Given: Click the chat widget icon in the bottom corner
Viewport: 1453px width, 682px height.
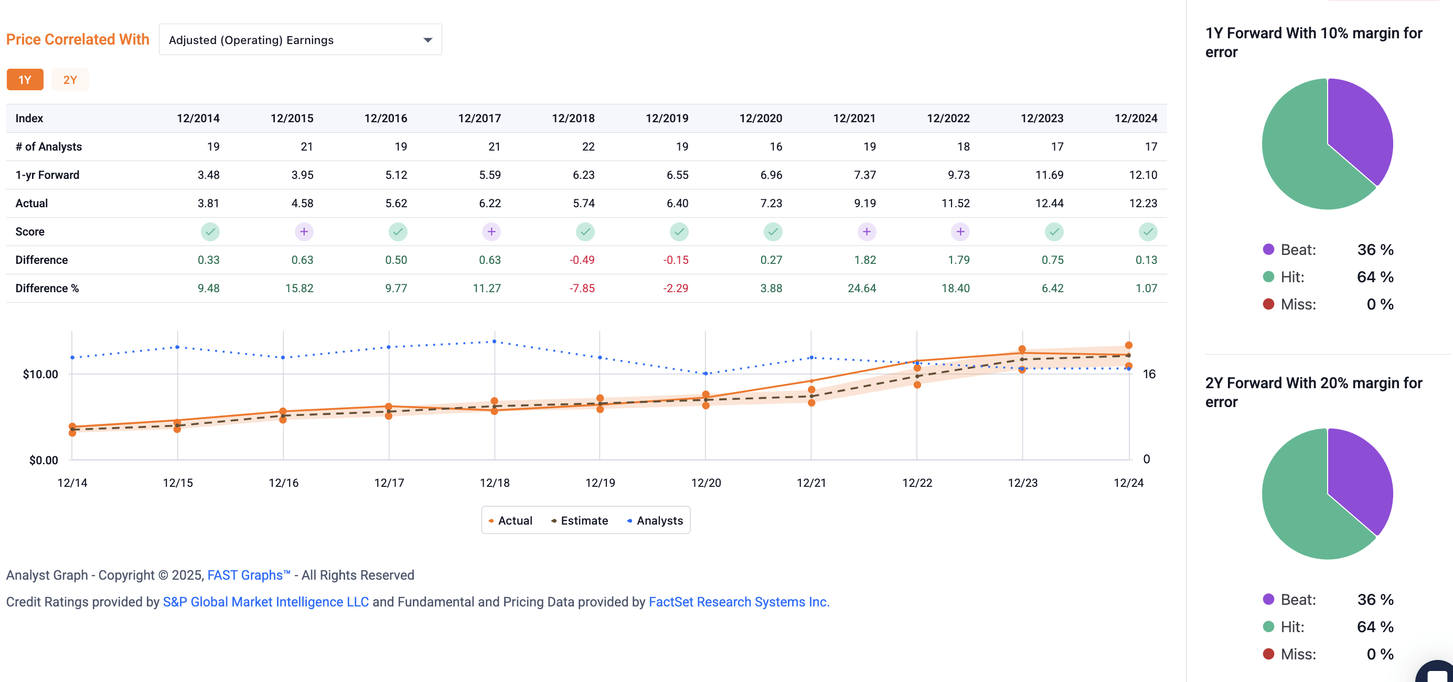Looking at the screenshot, I should pyautogui.click(x=1438, y=673).
